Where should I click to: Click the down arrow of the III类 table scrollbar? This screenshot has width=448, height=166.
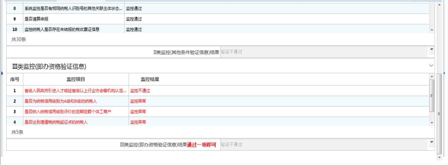[432, 122]
